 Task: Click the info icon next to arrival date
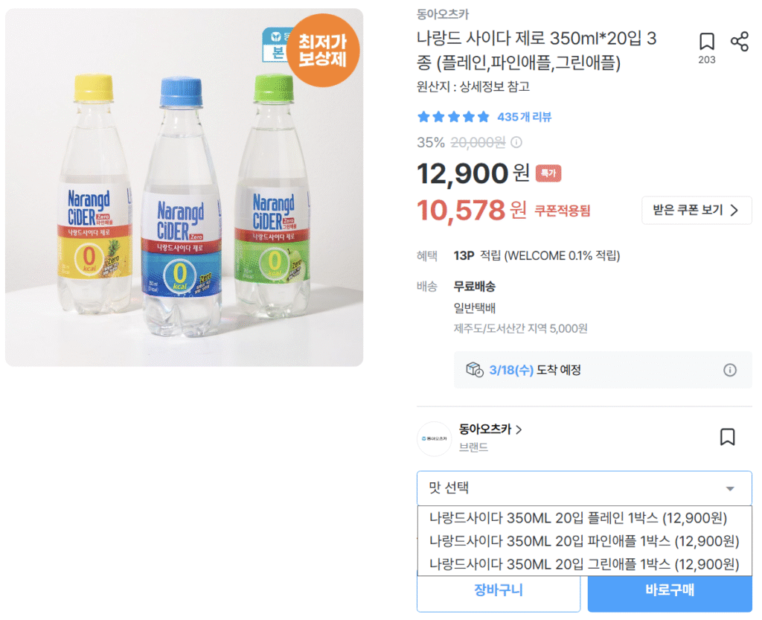730,370
